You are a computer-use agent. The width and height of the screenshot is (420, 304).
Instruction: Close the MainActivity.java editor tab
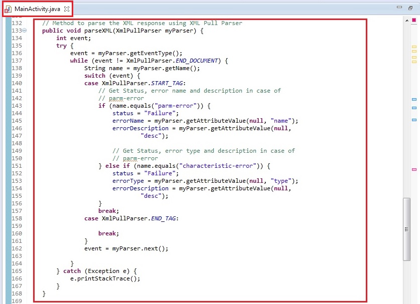point(67,9)
